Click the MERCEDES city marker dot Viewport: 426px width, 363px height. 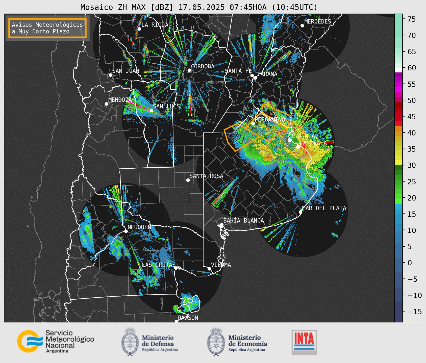click(302, 26)
